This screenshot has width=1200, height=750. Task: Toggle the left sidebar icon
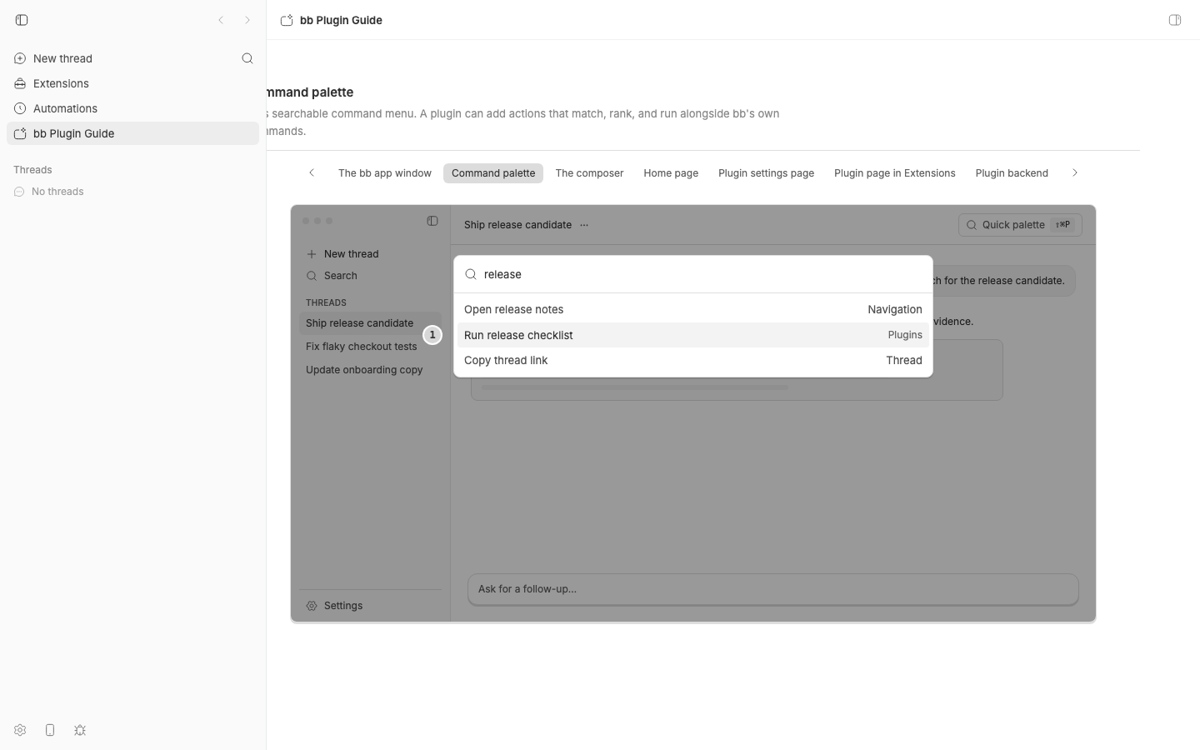22,20
